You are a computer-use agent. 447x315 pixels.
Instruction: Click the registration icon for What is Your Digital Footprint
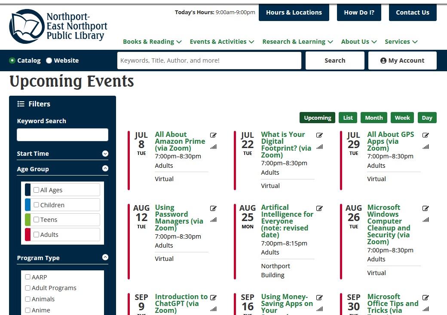click(x=320, y=135)
